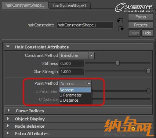This screenshot has height=138, width=156.
Task: Click the Hide button
Action: (x=147, y=33)
